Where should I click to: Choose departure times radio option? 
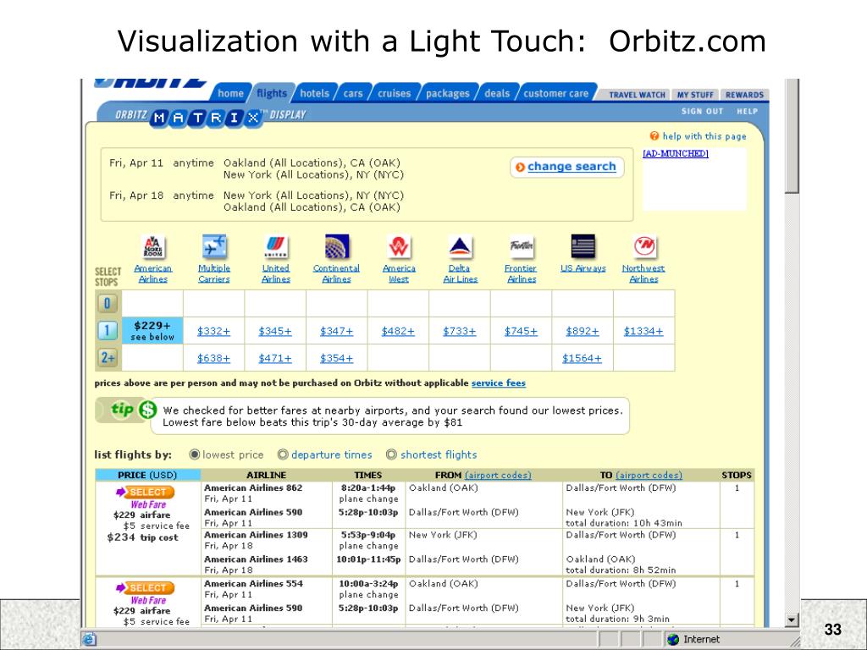click(283, 454)
